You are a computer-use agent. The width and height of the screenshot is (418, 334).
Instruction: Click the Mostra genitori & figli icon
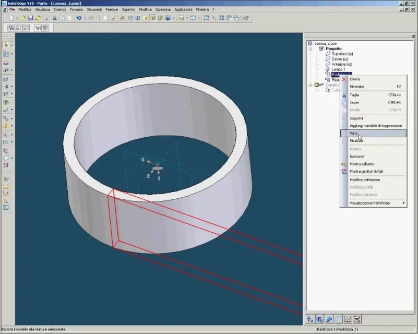point(344,172)
